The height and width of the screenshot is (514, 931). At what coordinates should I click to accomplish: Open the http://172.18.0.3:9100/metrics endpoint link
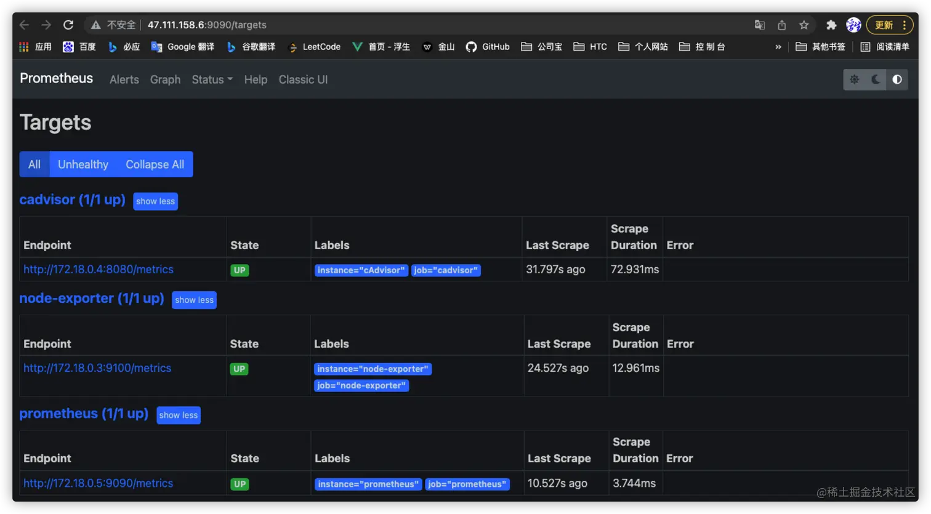97,368
